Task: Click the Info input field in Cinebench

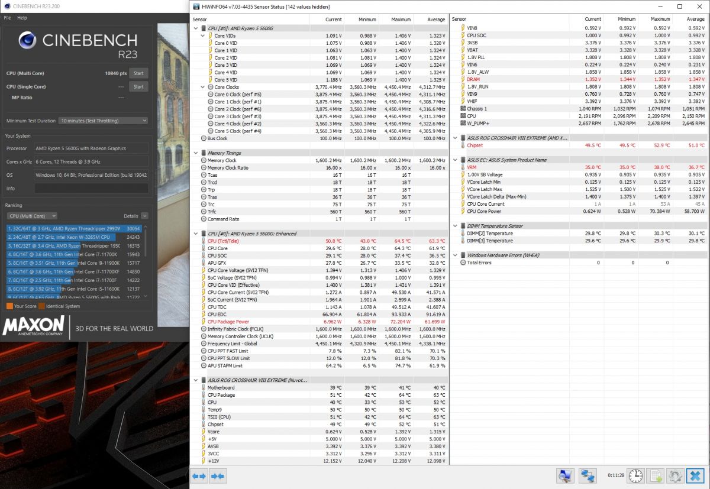Action: [x=91, y=188]
